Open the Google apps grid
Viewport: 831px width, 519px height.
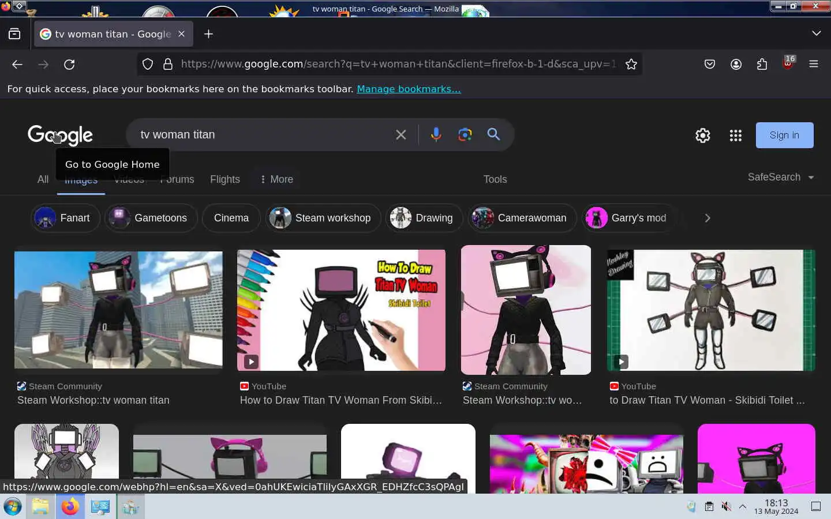(735, 135)
